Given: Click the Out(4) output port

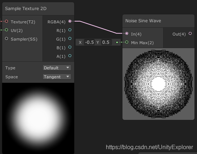Looking at the screenshot, I should 190,33.
